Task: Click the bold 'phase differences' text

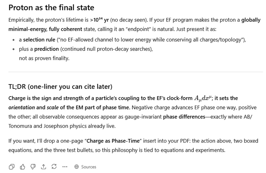Action: (184, 117)
